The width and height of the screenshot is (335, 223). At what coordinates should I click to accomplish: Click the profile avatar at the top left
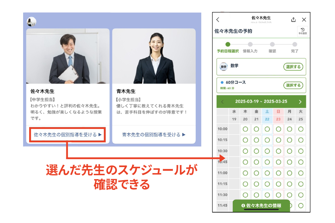(x=31, y=21)
